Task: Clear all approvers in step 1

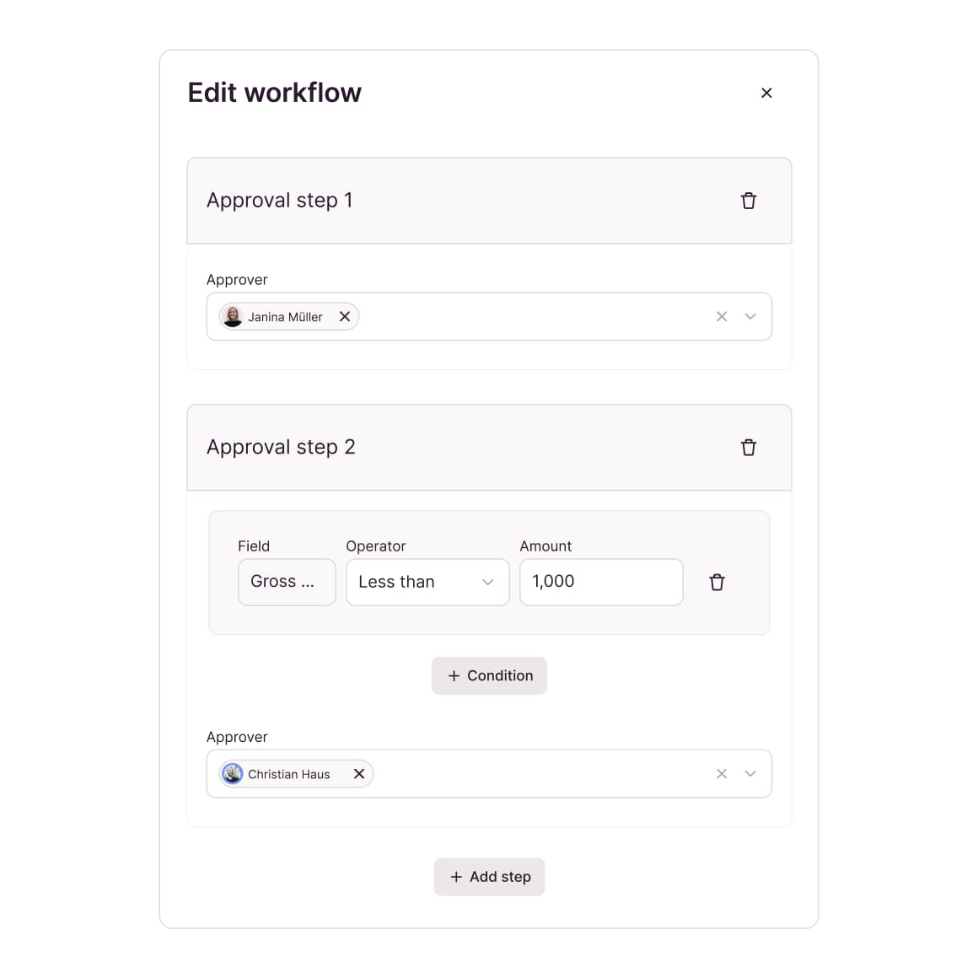Action: [722, 317]
